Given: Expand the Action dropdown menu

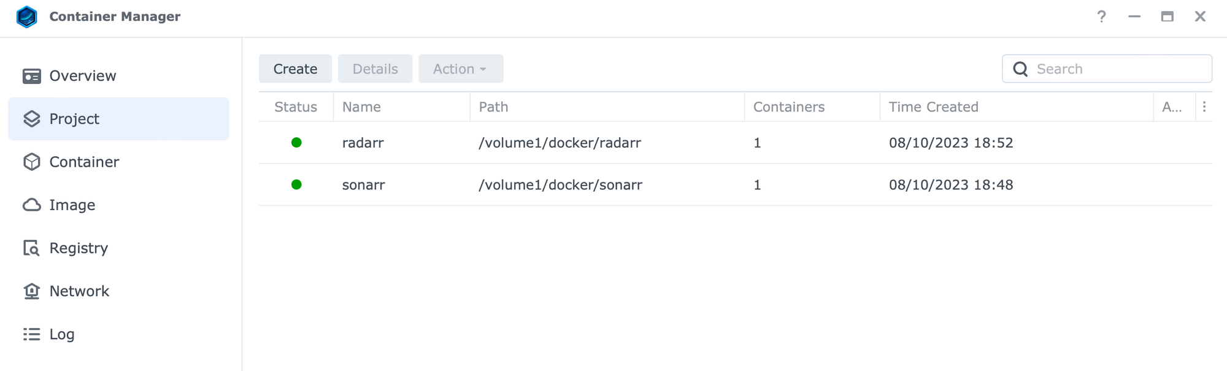Looking at the screenshot, I should [461, 69].
